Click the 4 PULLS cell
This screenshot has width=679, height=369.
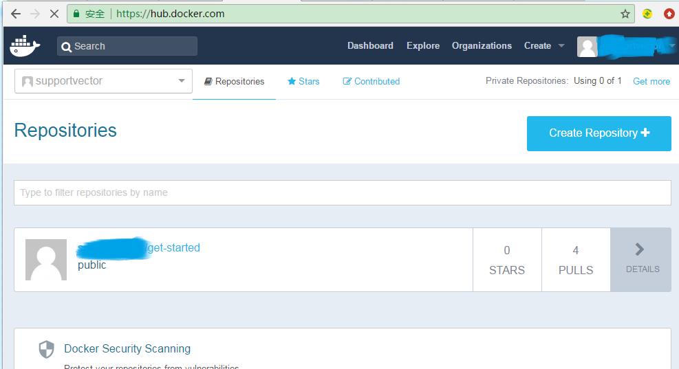576,260
